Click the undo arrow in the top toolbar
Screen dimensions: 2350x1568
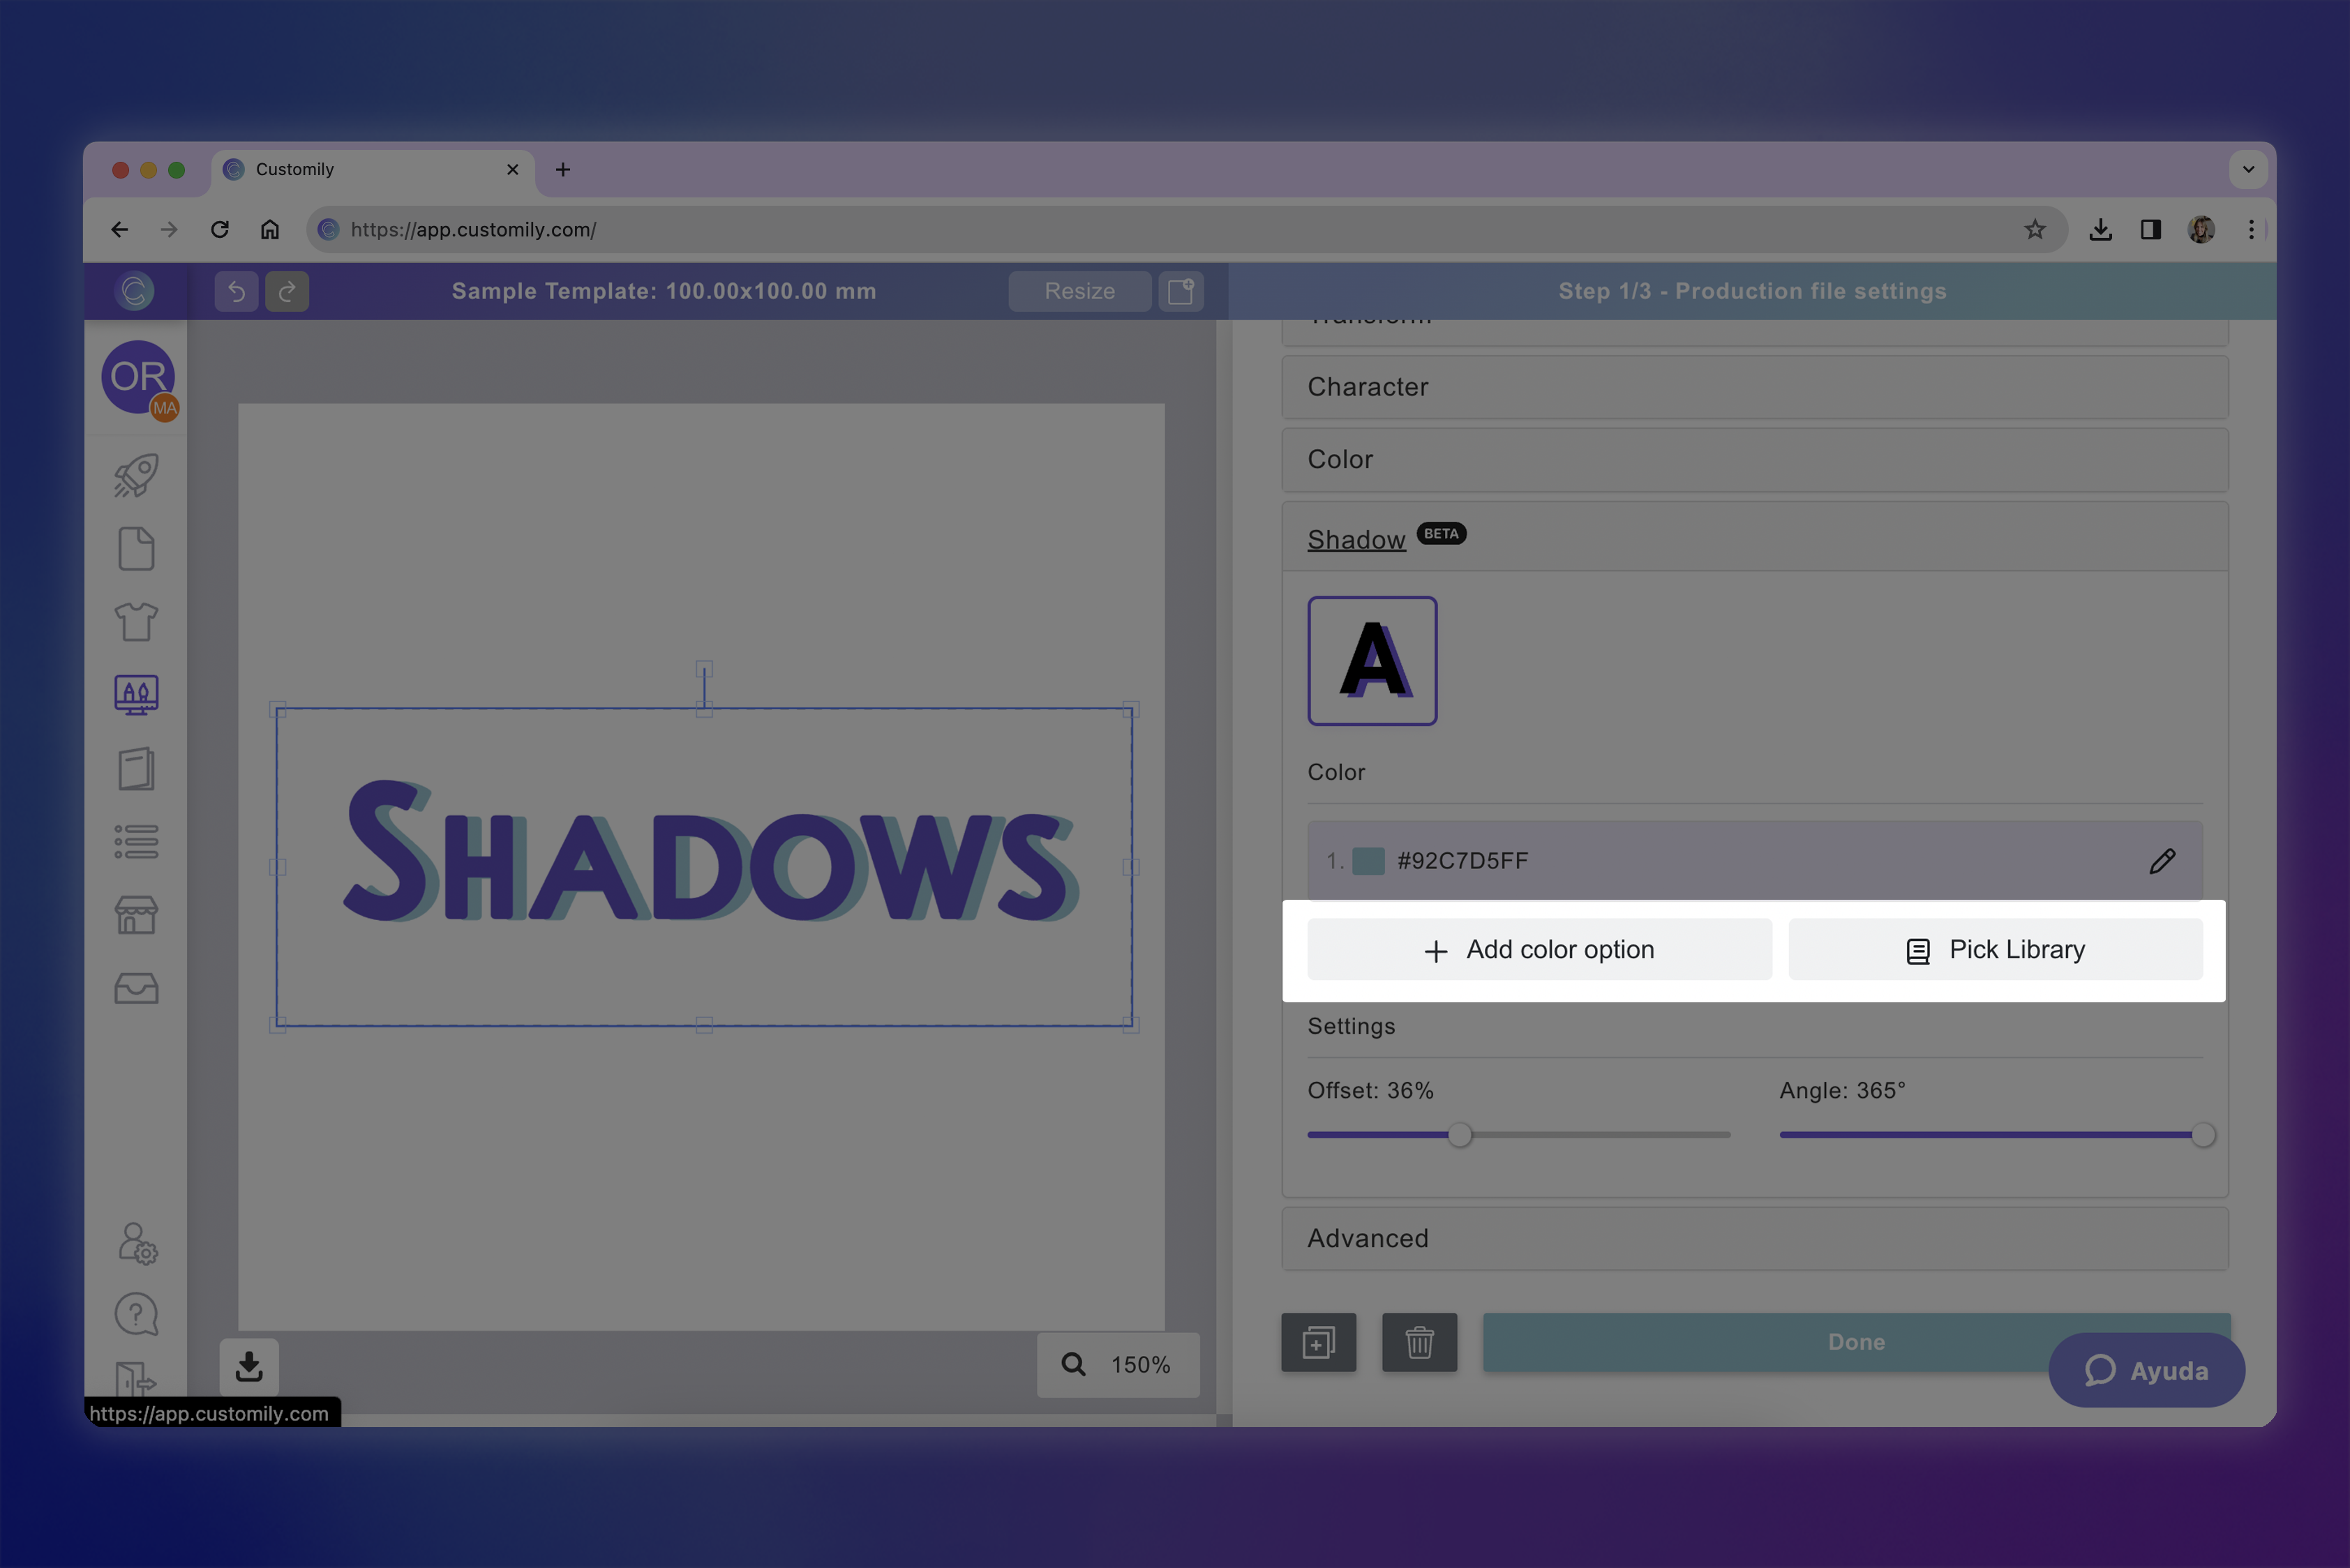tap(236, 291)
